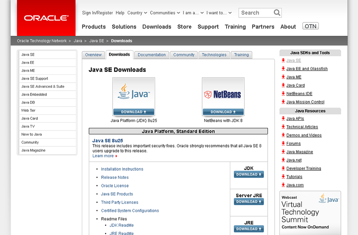Switch to the Community tab
The height and width of the screenshot is (235, 358).
(x=184, y=55)
